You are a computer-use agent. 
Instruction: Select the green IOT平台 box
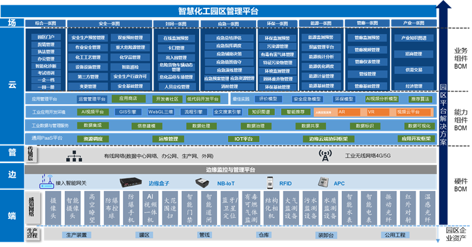(243, 139)
